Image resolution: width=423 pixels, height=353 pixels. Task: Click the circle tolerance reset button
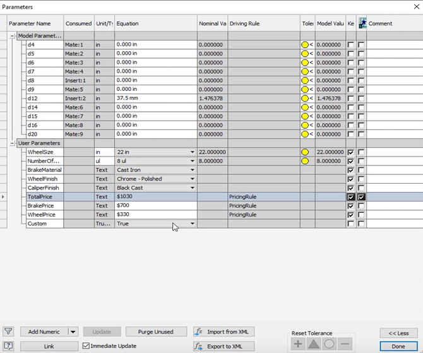pyautogui.click(x=329, y=344)
